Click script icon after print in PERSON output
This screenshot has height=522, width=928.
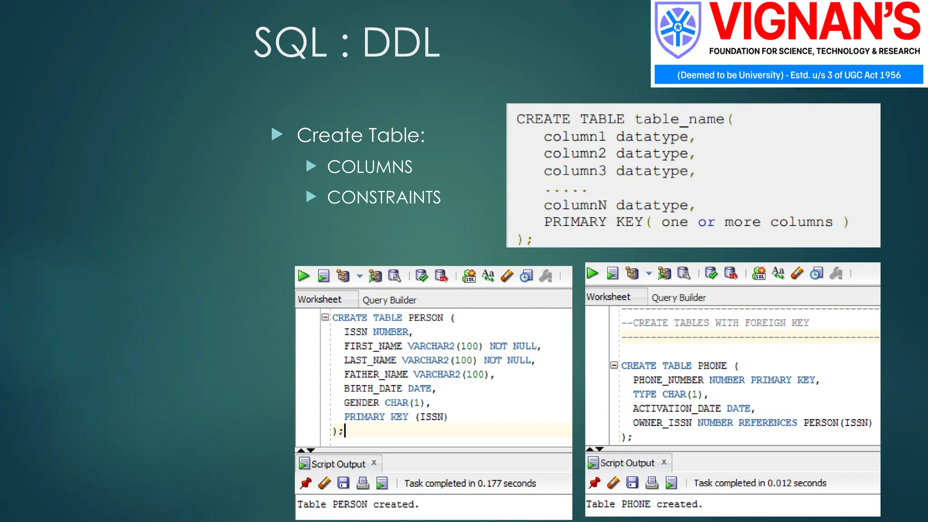click(x=382, y=483)
